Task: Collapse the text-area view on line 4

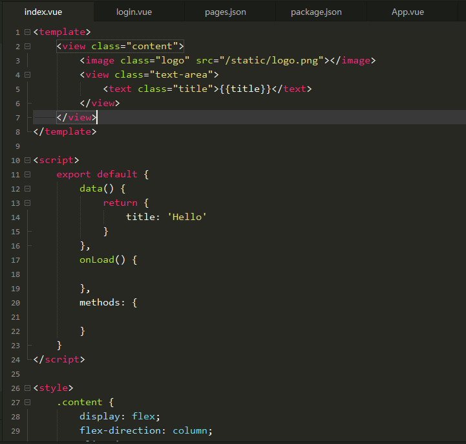Action: pyautogui.click(x=27, y=74)
